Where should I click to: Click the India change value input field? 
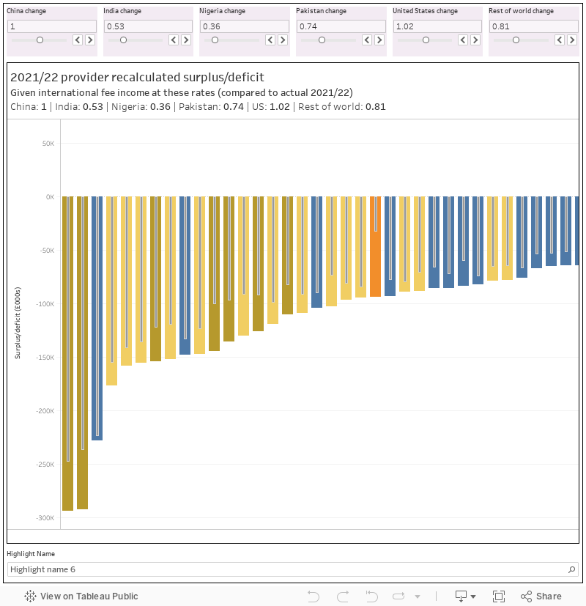click(x=147, y=26)
